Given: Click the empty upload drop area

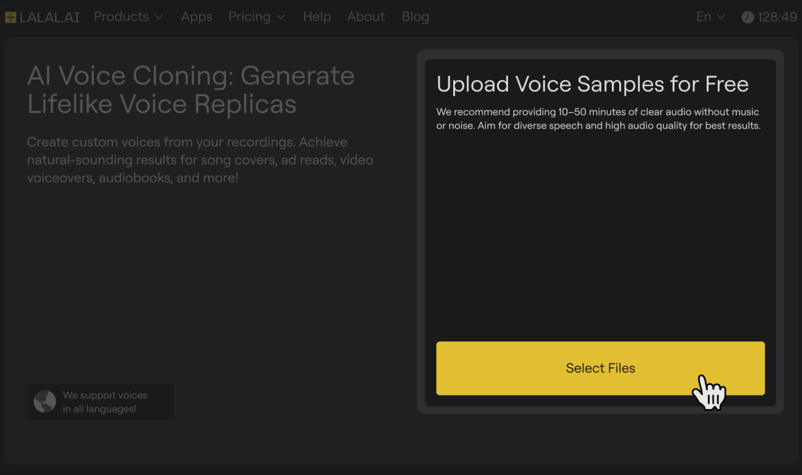Looking at the screenshot, I should tap(600, 235).
